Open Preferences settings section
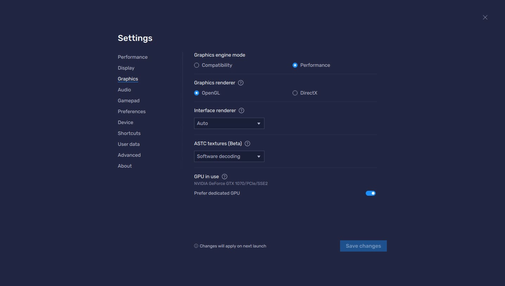 132,111
